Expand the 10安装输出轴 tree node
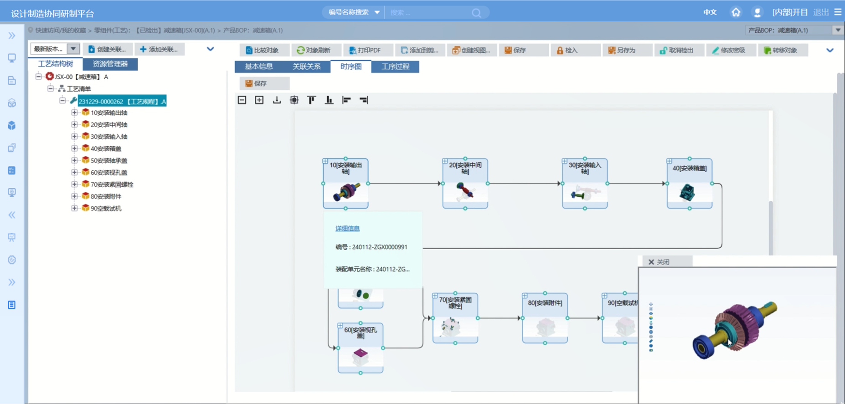This screenshot has width=845, height=404. pyautogui.click(x=74, y=113)
